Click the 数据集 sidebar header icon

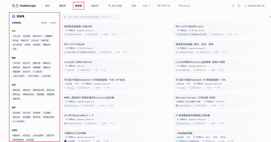coord(14,16)
